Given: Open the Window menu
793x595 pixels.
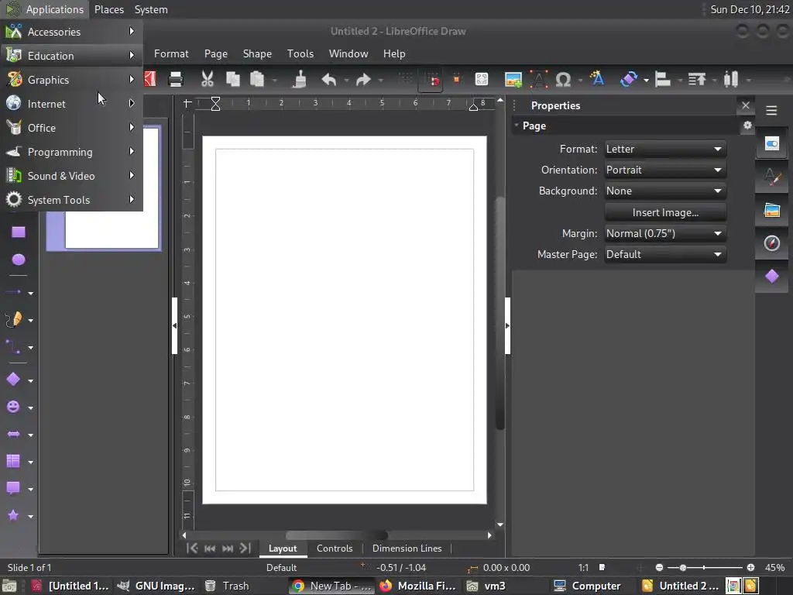Looking at the screenshot, I should (x=348, y=53).
